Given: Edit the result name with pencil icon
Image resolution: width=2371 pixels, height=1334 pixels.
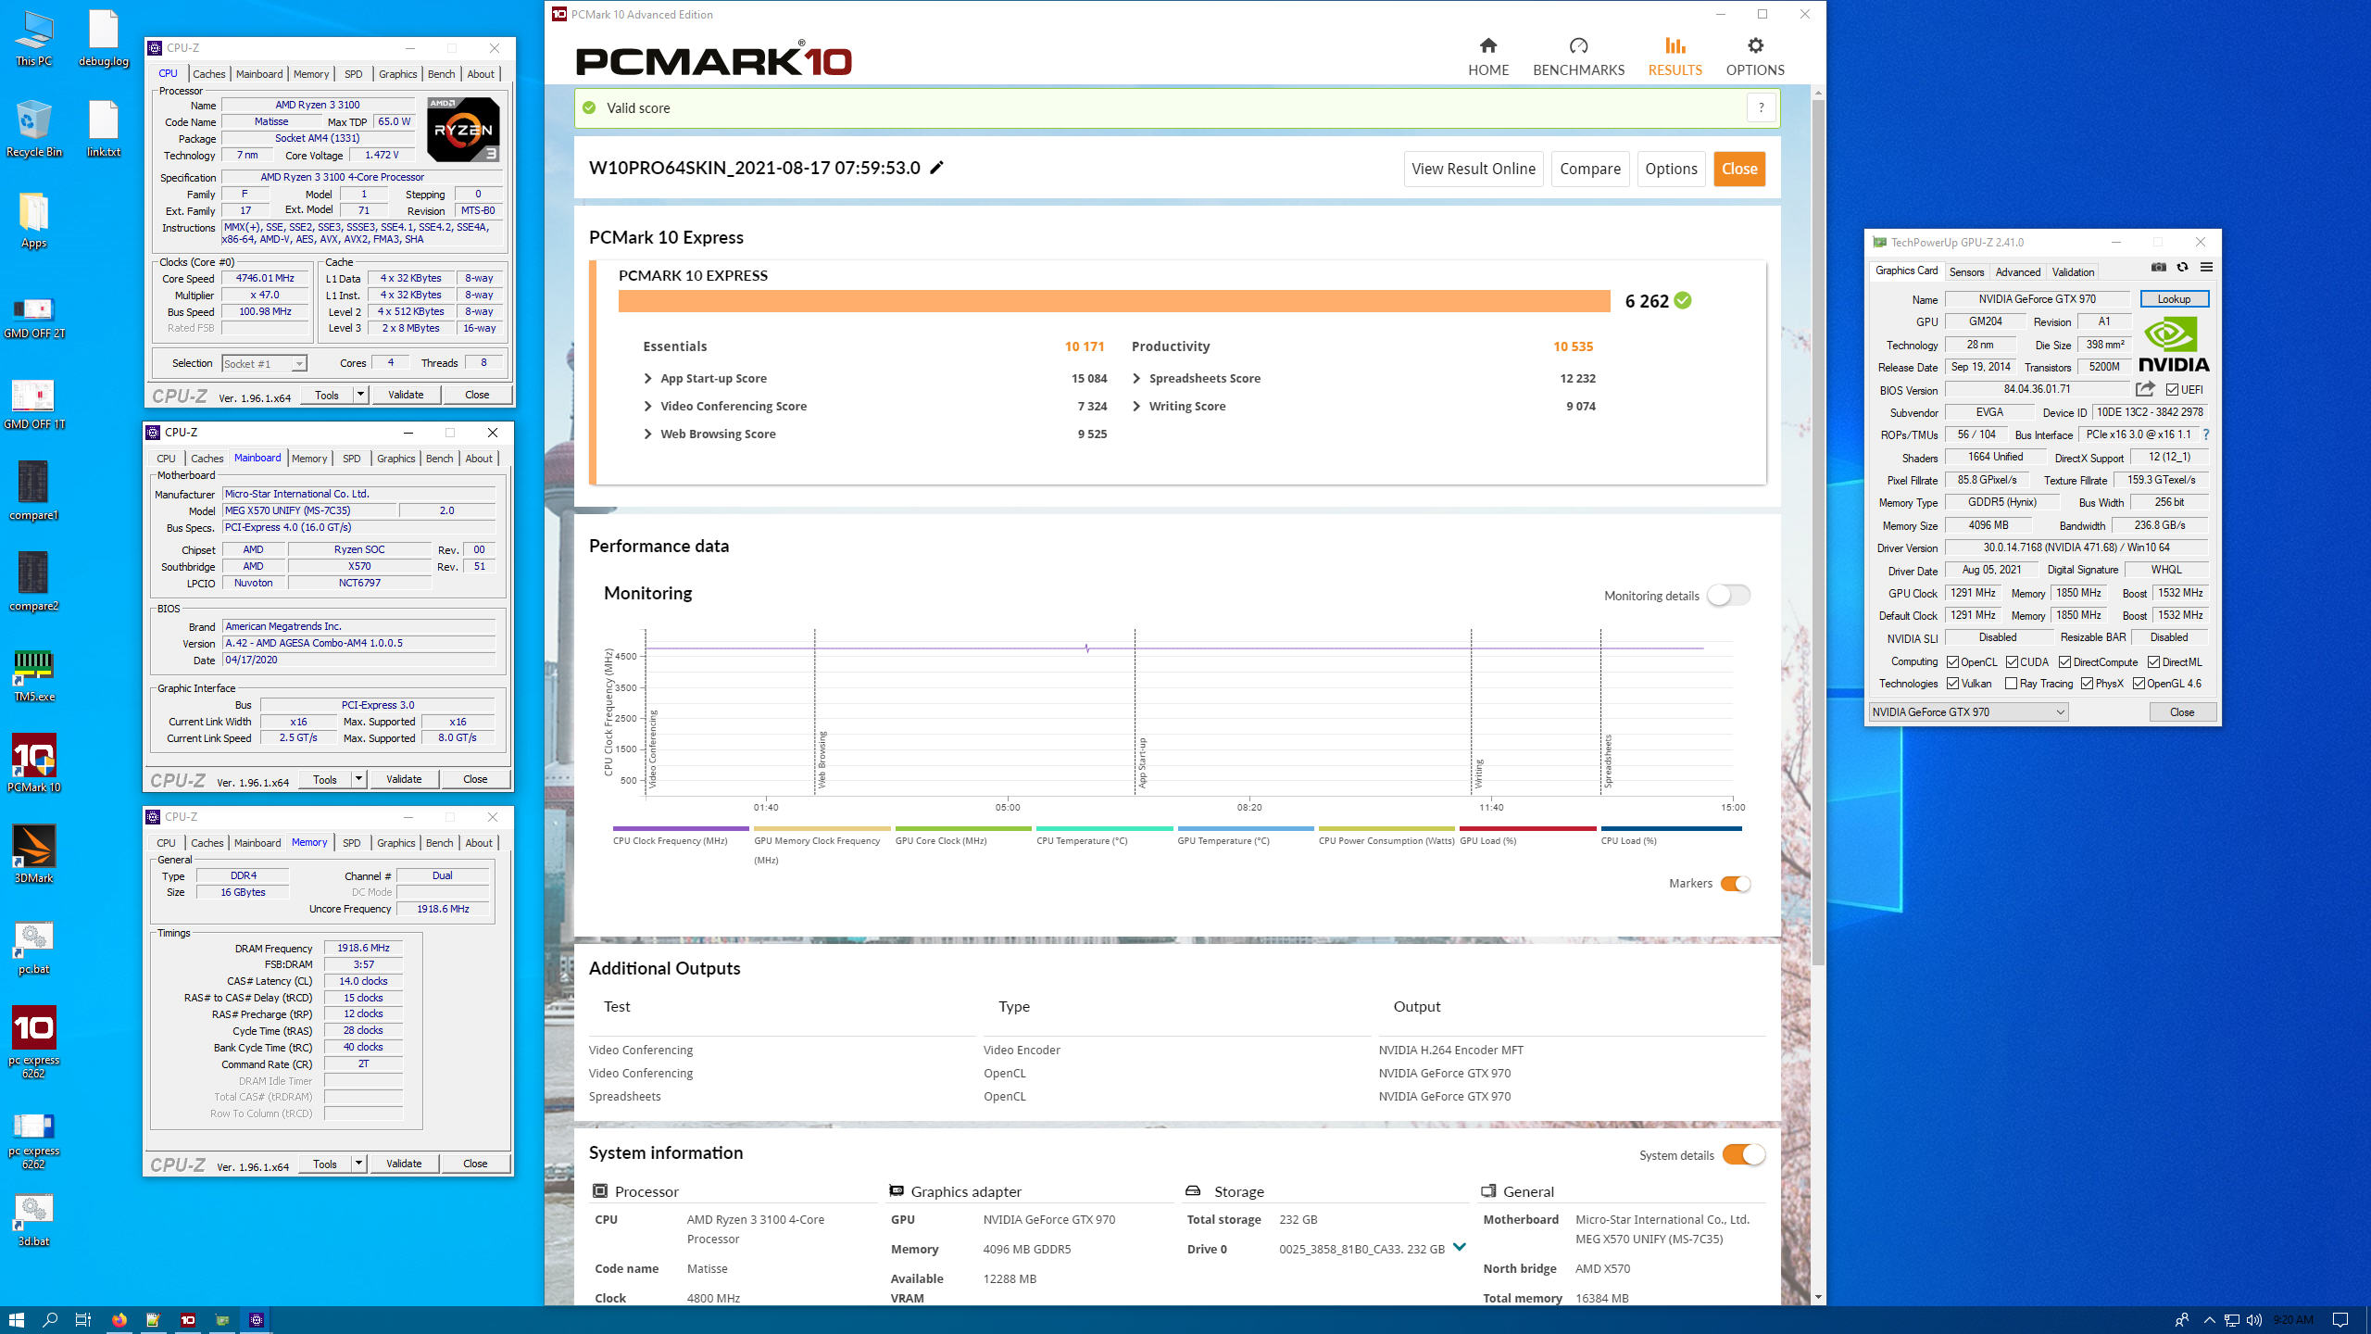Looking at the screenshot, I should 936,168.
